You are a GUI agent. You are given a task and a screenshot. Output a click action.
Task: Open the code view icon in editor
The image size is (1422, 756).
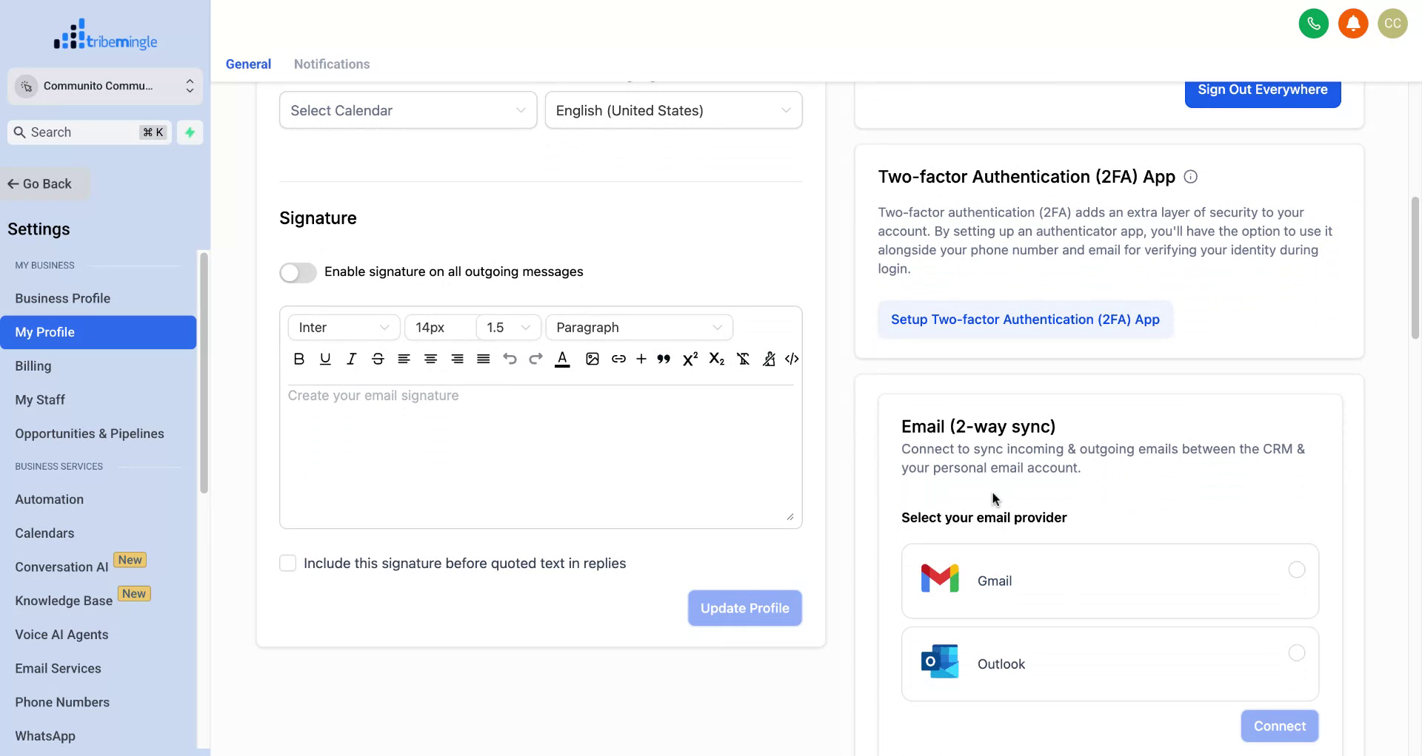click(x=792, y=359)
